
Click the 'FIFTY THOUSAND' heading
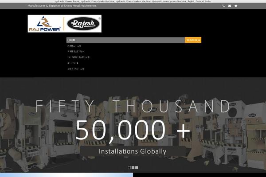click(133, 106)
